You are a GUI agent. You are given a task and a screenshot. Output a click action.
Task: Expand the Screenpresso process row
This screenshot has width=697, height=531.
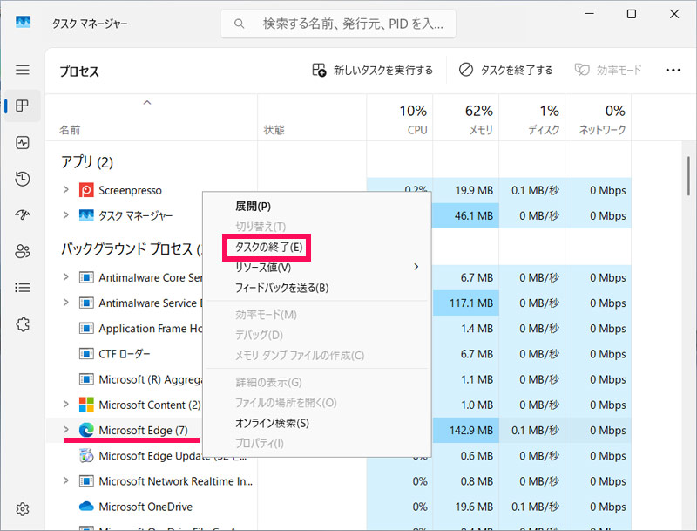tap(66, 190)
